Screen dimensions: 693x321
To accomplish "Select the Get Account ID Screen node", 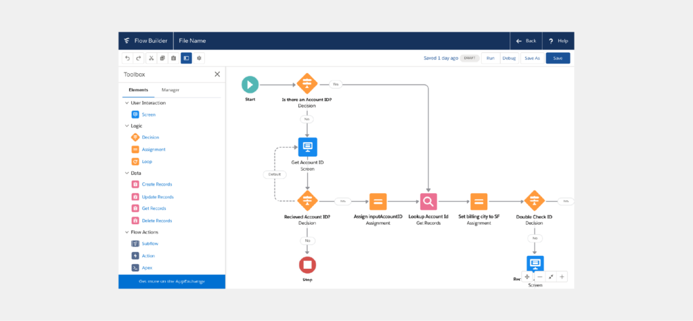I will click(308, 147).
